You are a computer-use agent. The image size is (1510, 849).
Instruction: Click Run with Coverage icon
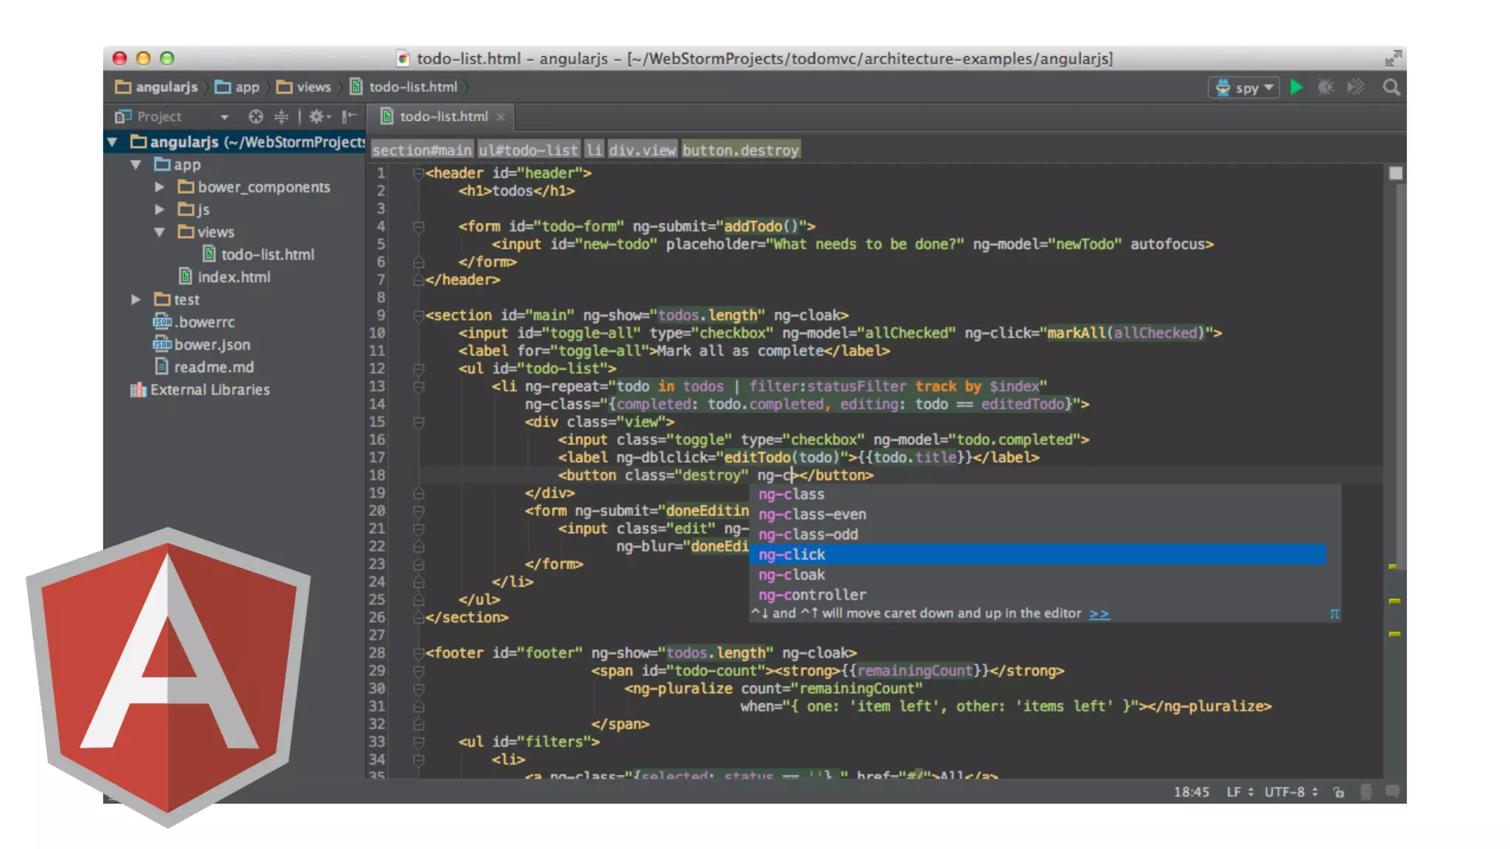click(1356, 88)
